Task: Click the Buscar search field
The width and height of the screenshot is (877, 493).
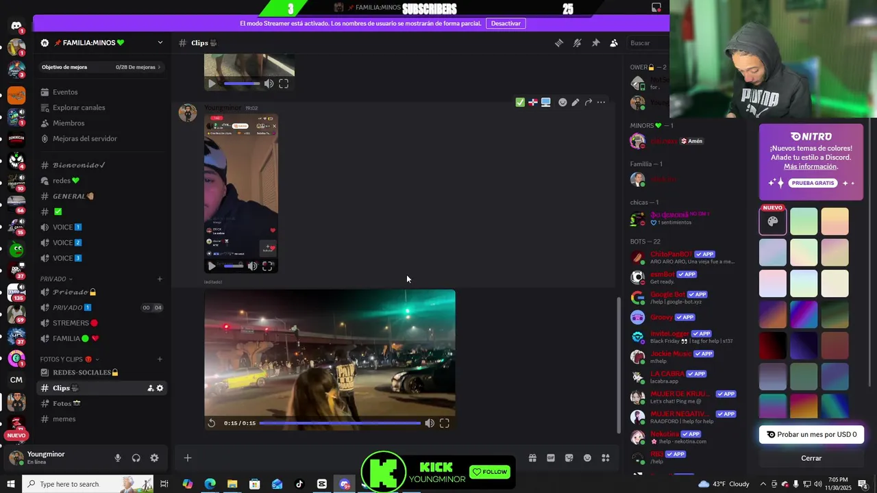Action: (647, 43)
